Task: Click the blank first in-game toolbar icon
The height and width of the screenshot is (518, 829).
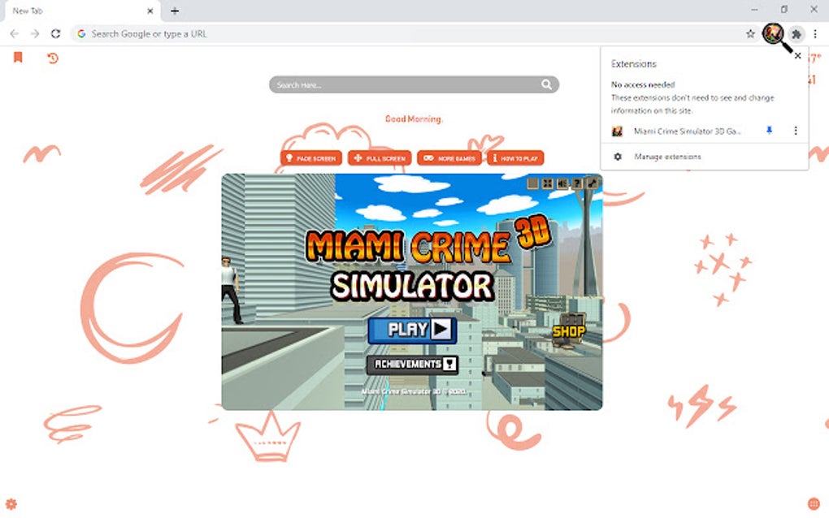Action: click(533, 183)
